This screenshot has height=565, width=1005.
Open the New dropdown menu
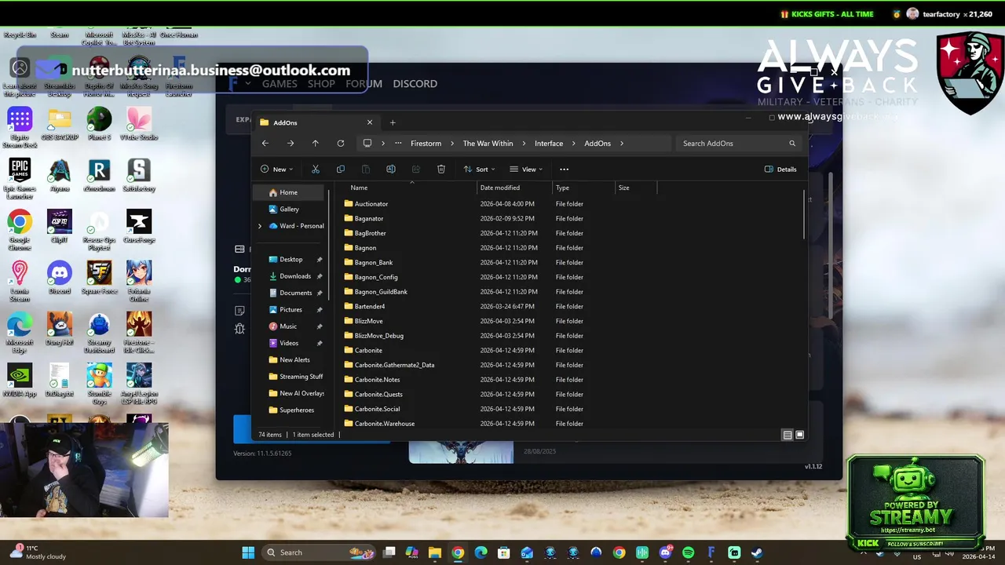coord(277,169)
